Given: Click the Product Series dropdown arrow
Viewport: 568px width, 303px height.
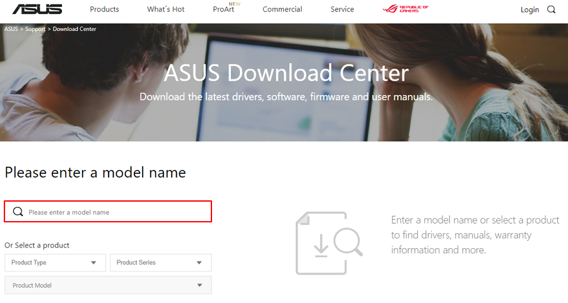Looking at the screenshot, I should tap(199, 263).
